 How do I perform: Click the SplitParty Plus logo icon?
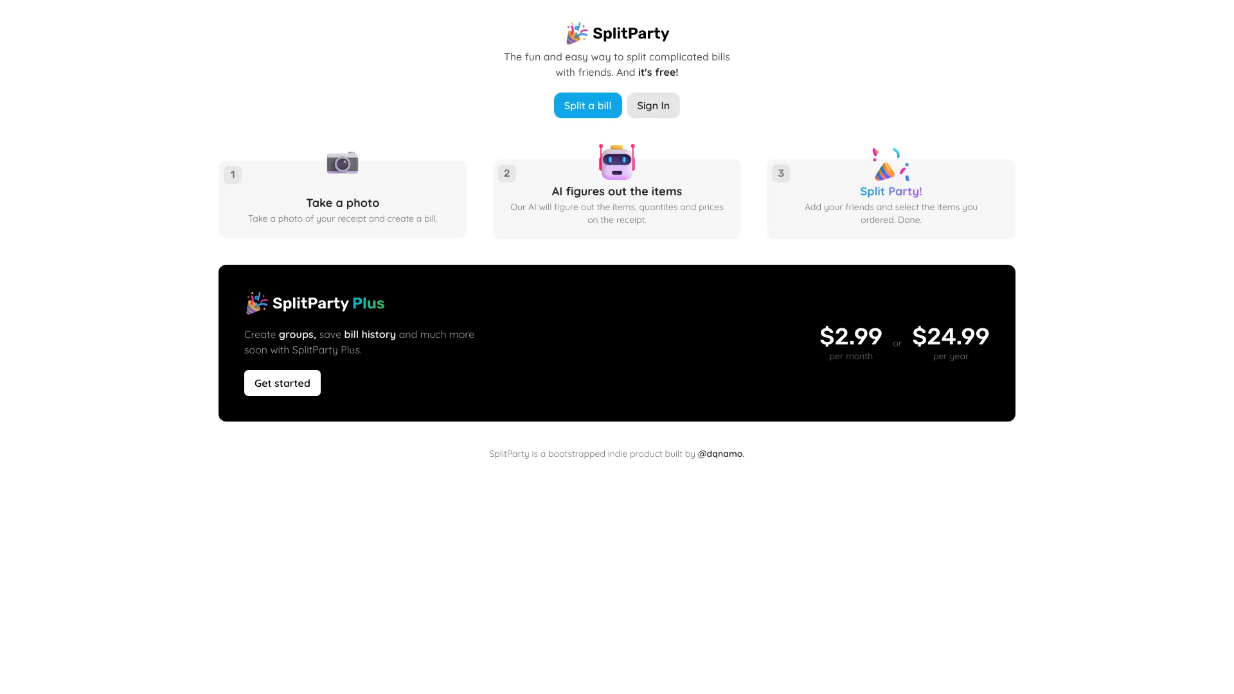pos(256,303)
